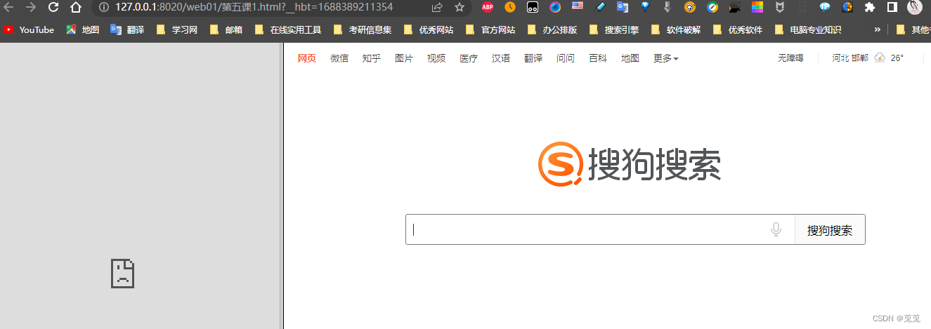The image size is (931, 329).
Task: Open the gray shield extension
Action: (x=780, y=7)
